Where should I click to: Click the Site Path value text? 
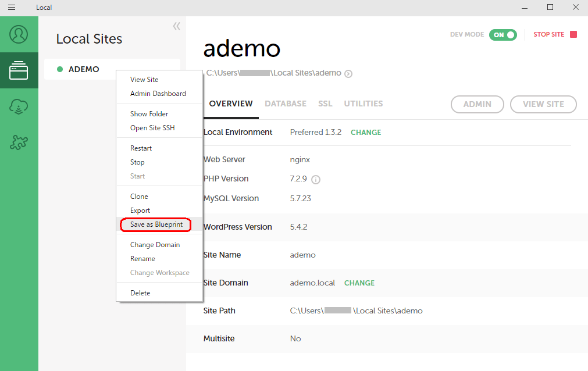tap(356, 311)
